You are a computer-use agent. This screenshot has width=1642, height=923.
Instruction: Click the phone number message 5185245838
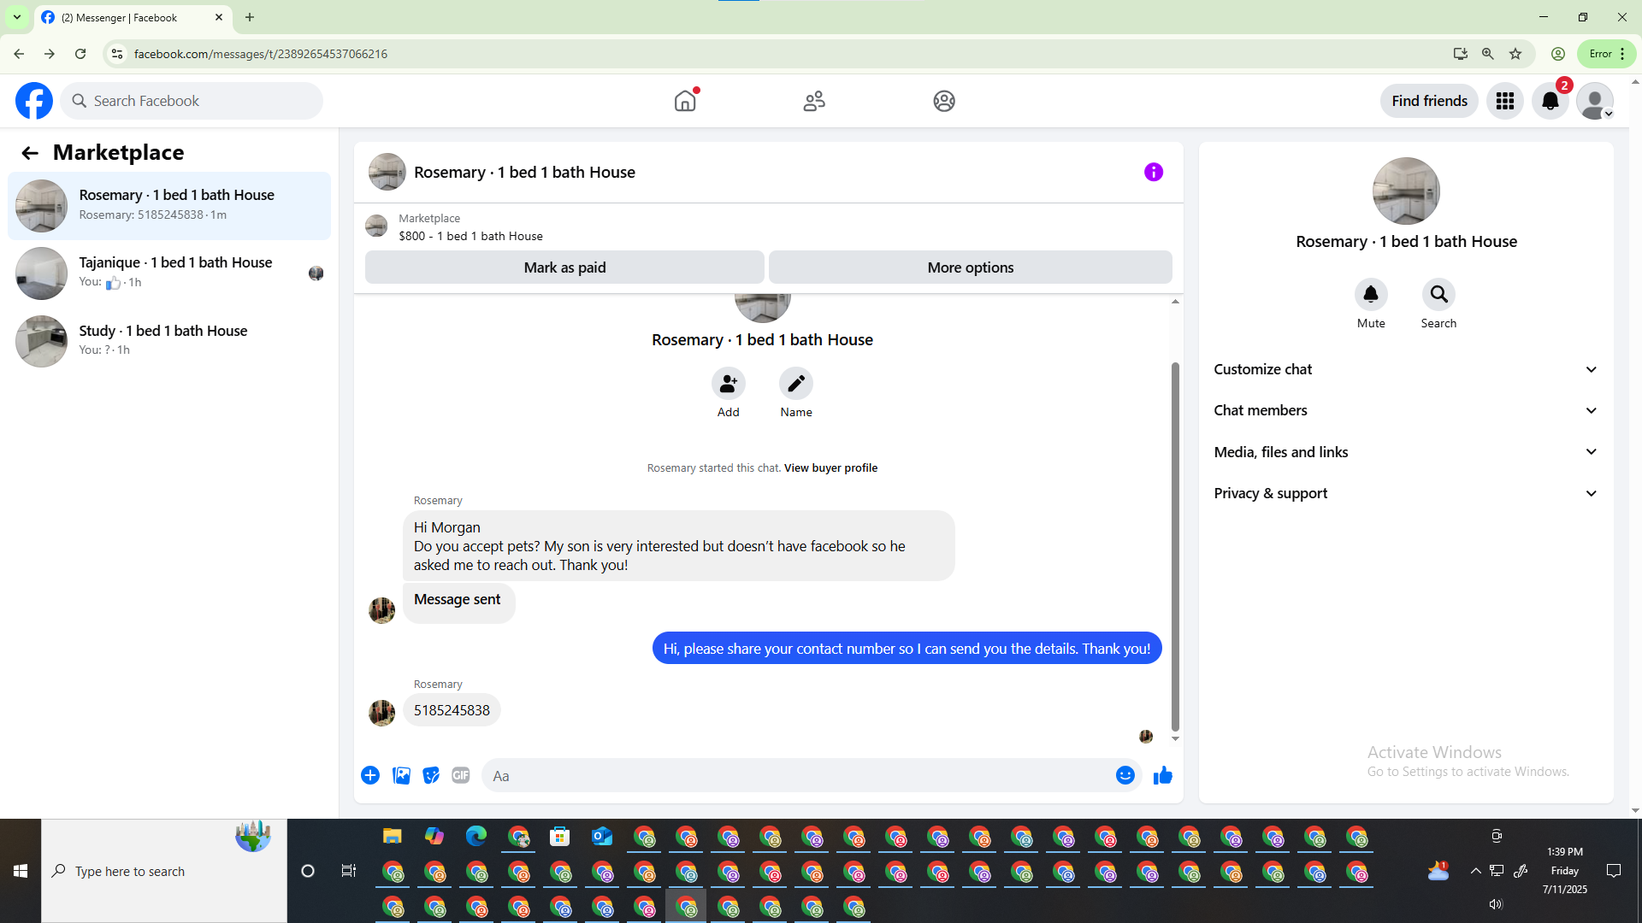coord(452,711)
